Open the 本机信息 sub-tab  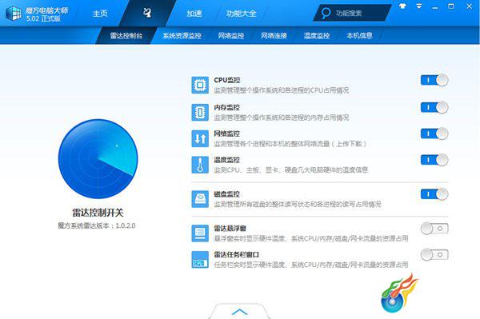click(x=359, y=35)
